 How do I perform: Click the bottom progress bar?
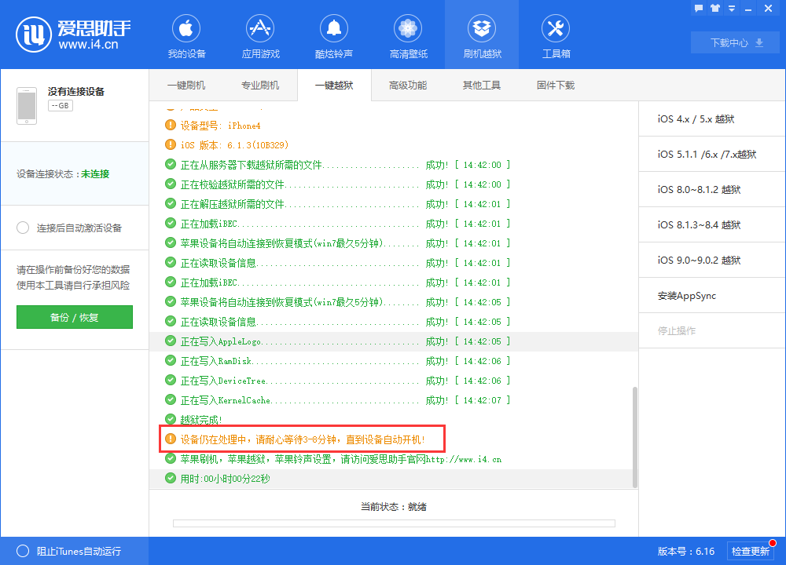394,523
